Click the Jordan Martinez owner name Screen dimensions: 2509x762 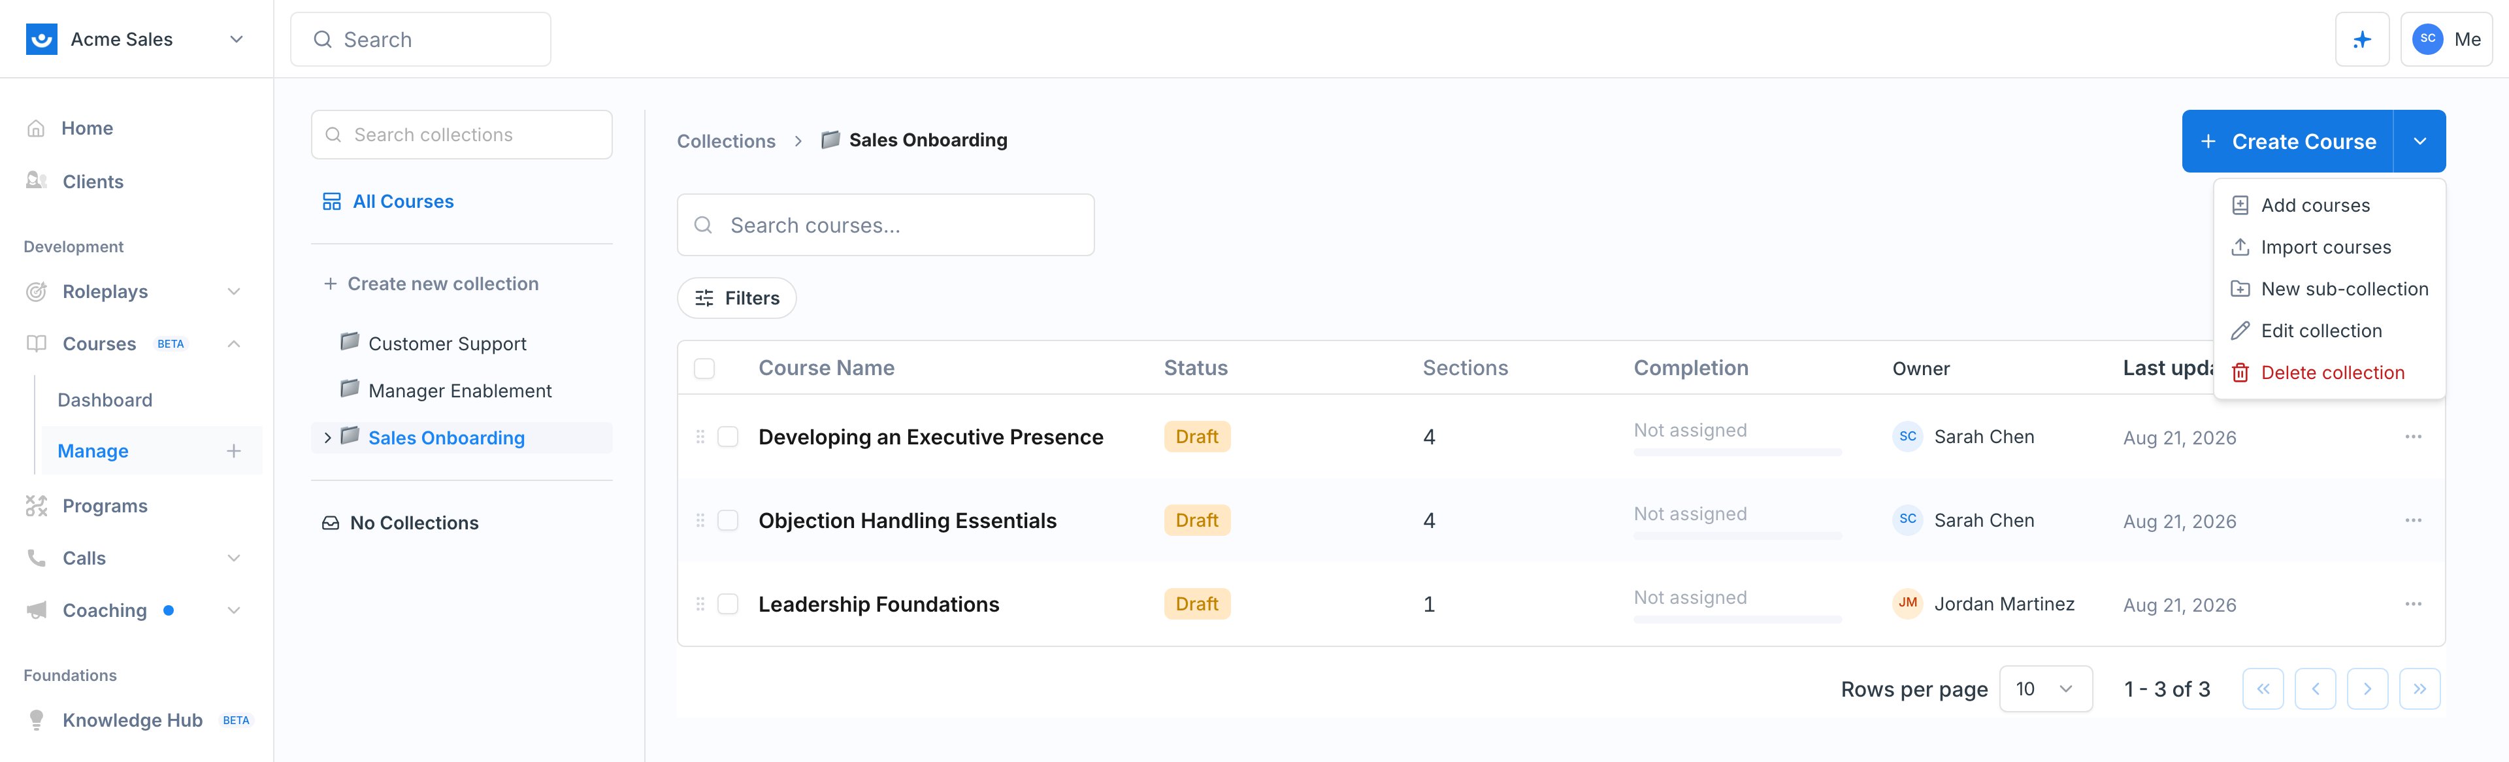click(2003, 604)
